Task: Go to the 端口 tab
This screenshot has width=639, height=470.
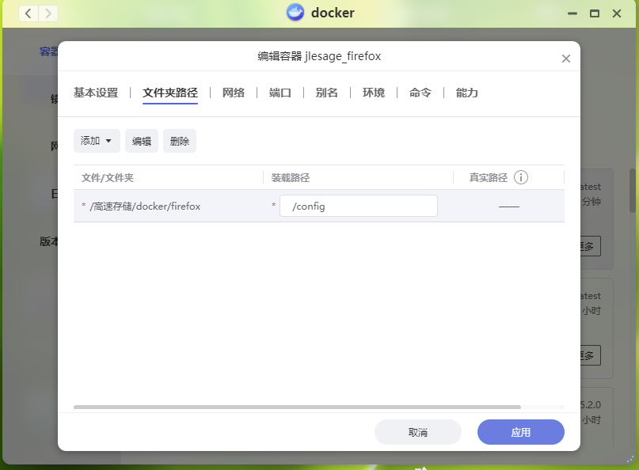Action: (280, 93)
